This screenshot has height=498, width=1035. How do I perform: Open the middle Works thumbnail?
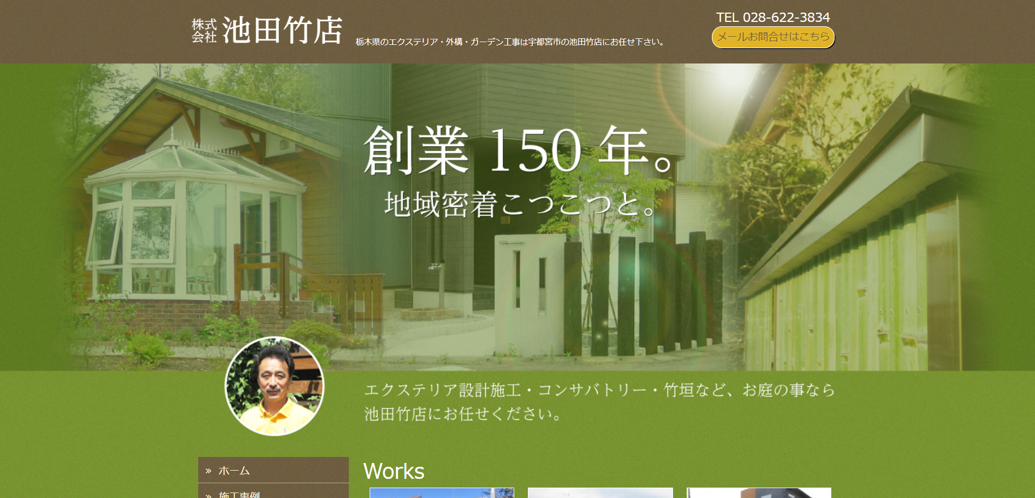pos(600,493)
